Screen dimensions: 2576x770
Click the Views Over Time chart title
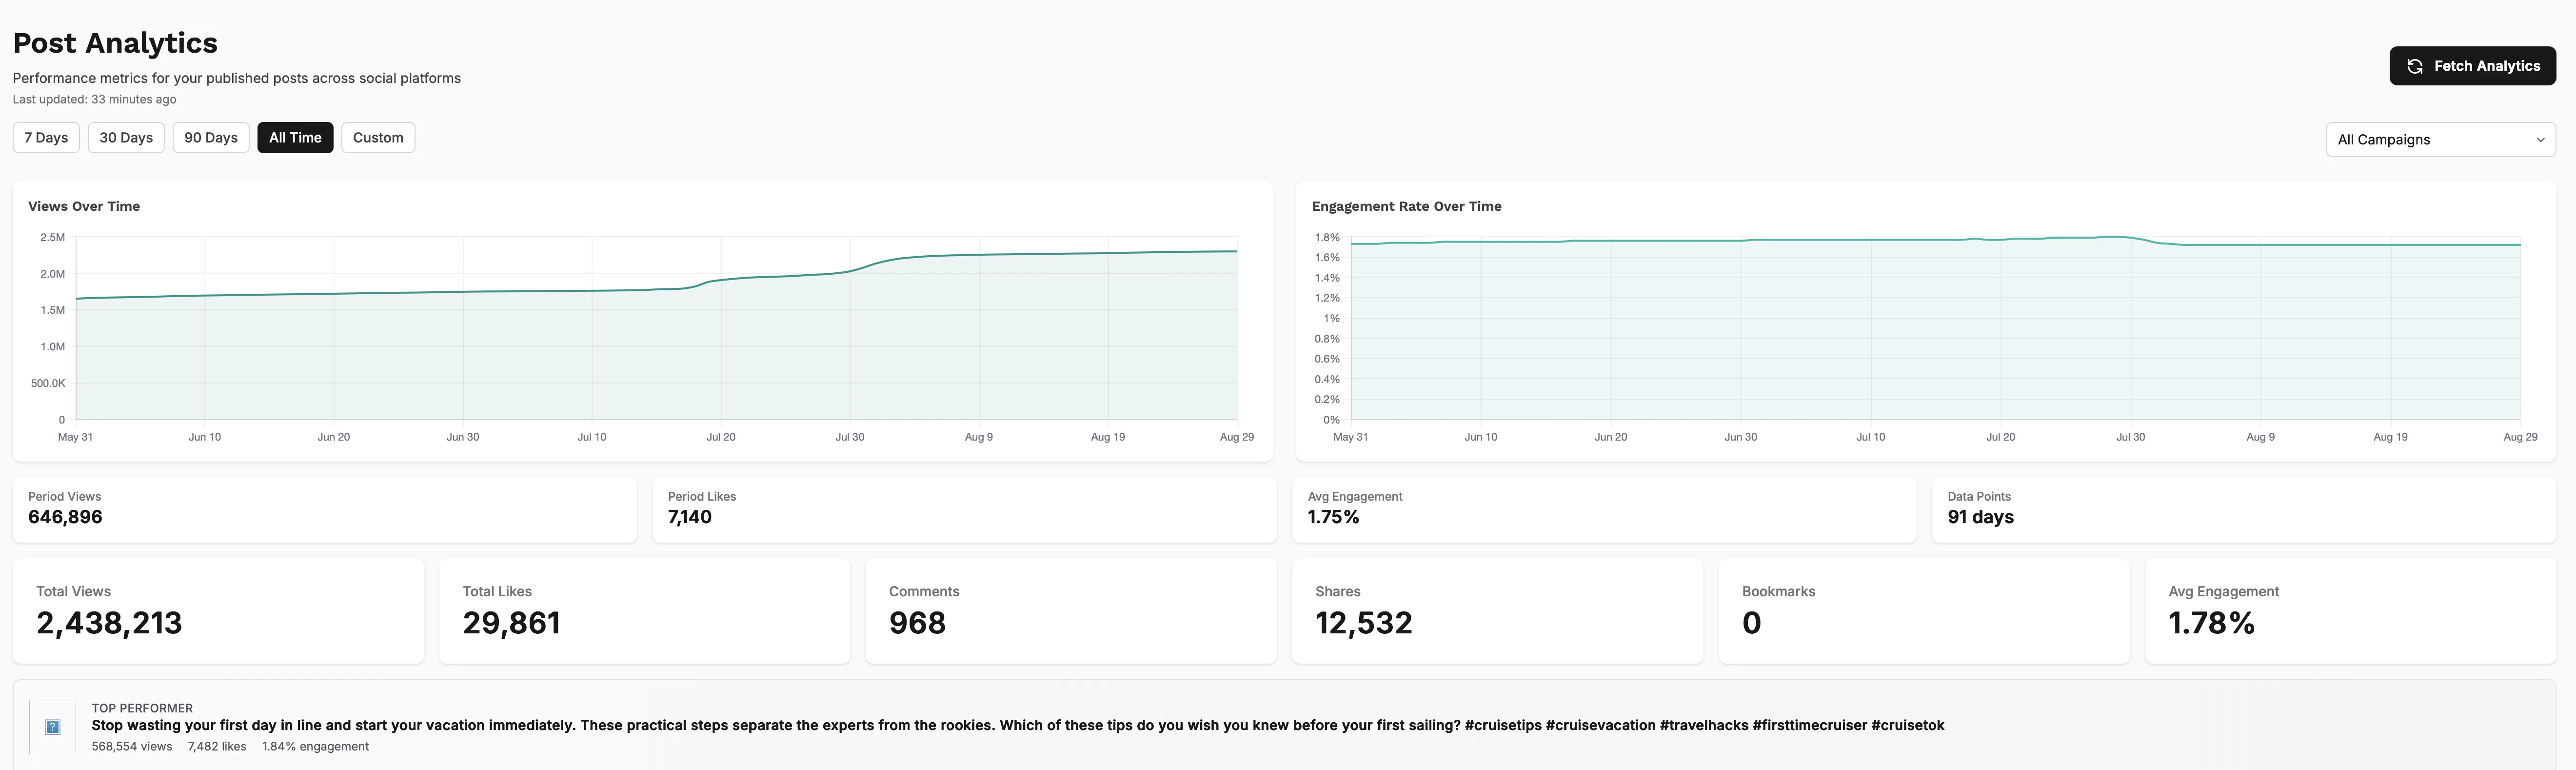pos(84,206)
